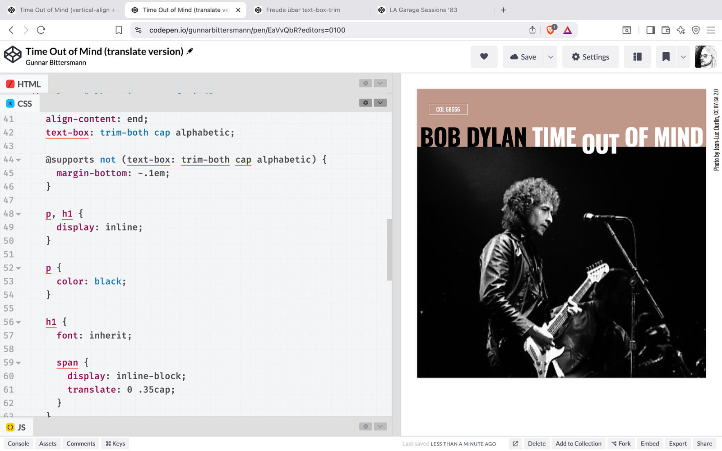Click the 'translate: 0 .35cap' code line
Viewport: 722px width, 451px height.
121,390
